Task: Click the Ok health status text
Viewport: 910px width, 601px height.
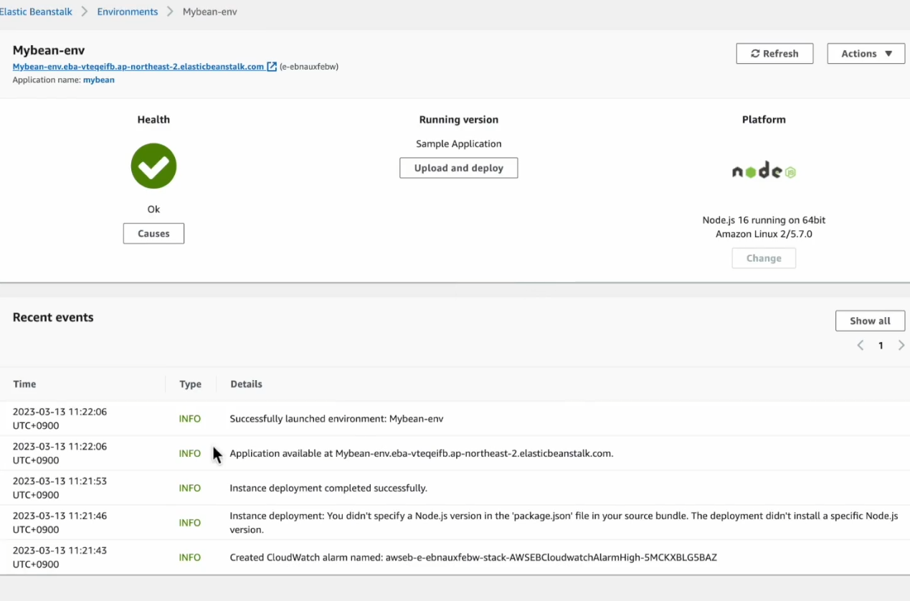Action: [153, 209]
